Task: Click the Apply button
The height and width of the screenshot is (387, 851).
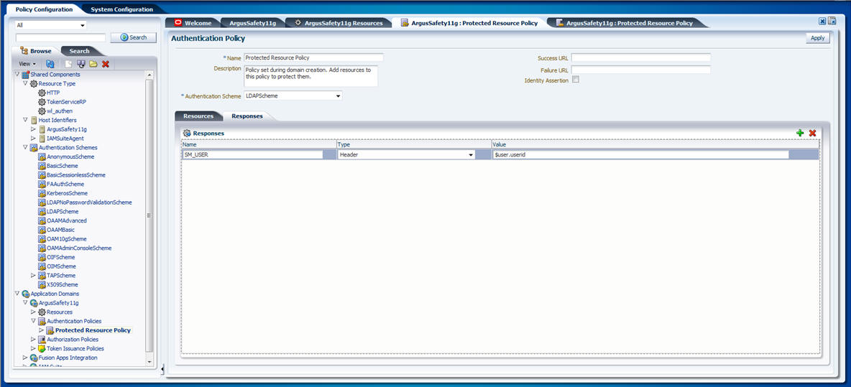Action: click(817, 38)
